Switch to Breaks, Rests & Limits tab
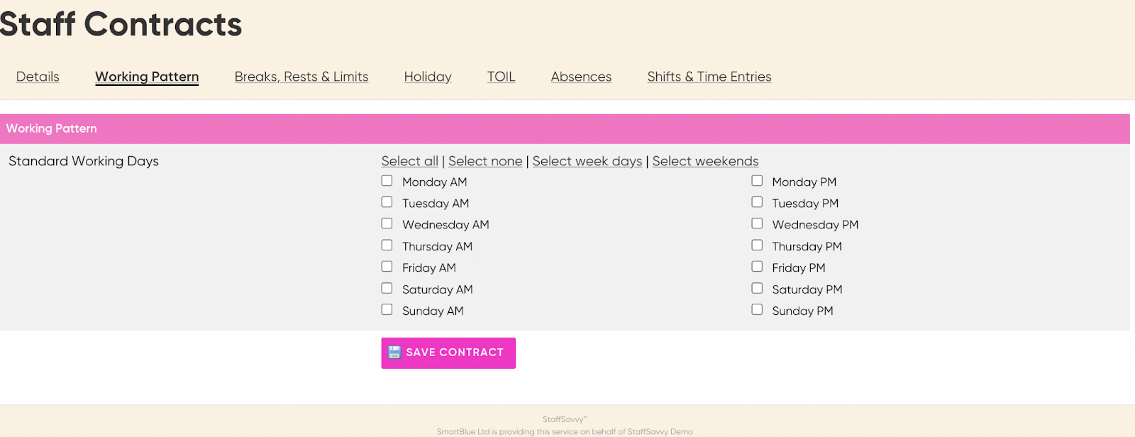Screen dimensions: 1135x437 click(301, 77)
